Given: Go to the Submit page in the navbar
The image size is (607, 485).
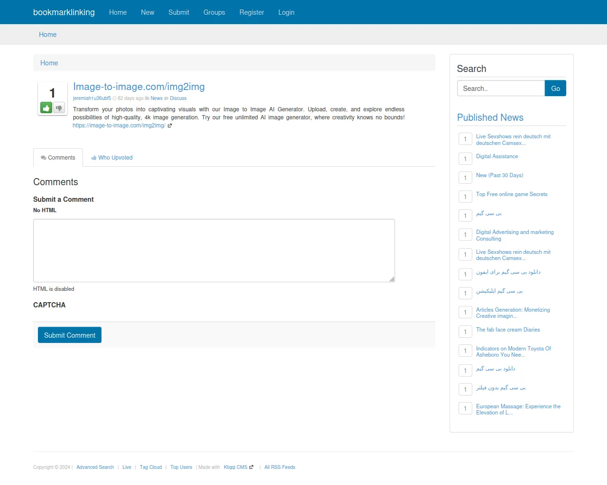Looking at the screenshot, I should coord(179,12).
